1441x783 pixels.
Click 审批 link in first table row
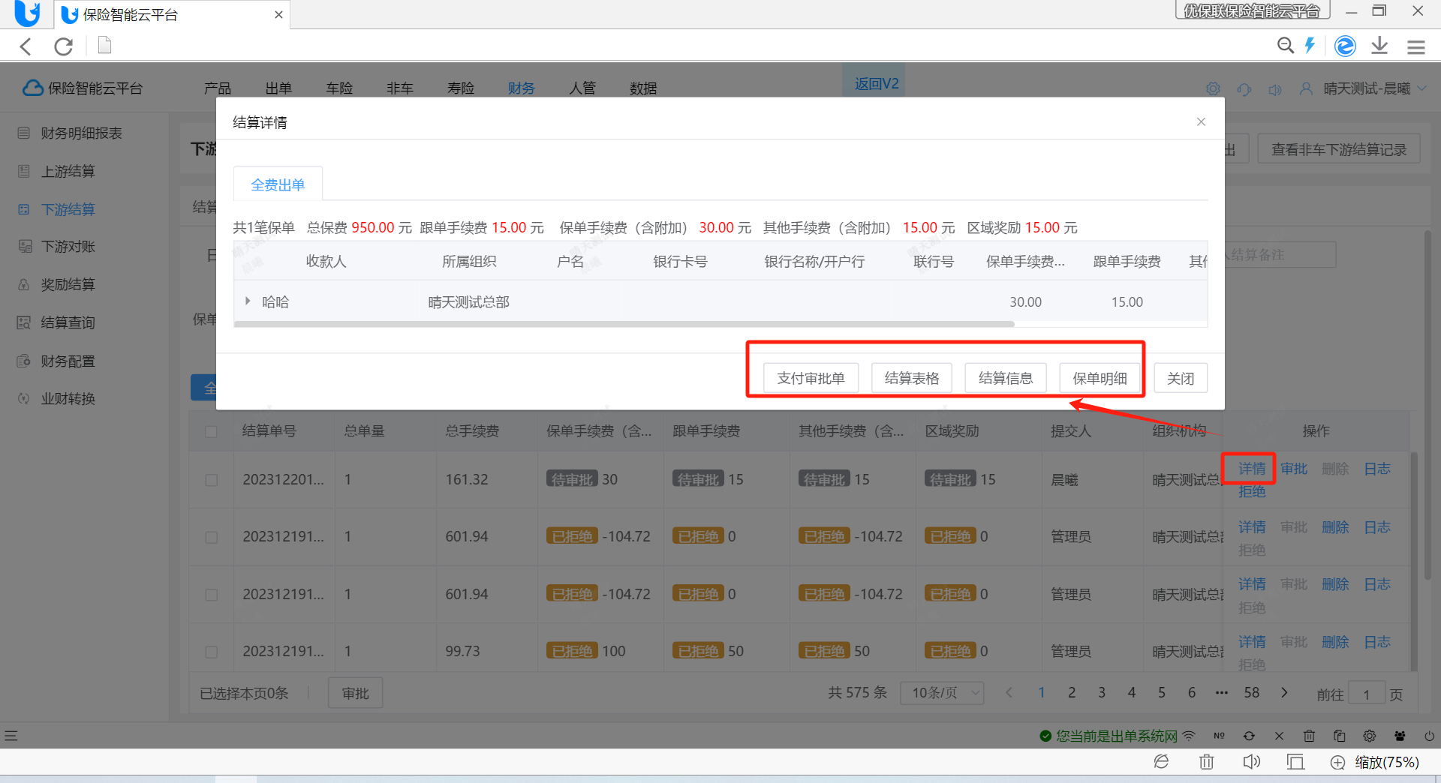click(x=1294, y=469)
